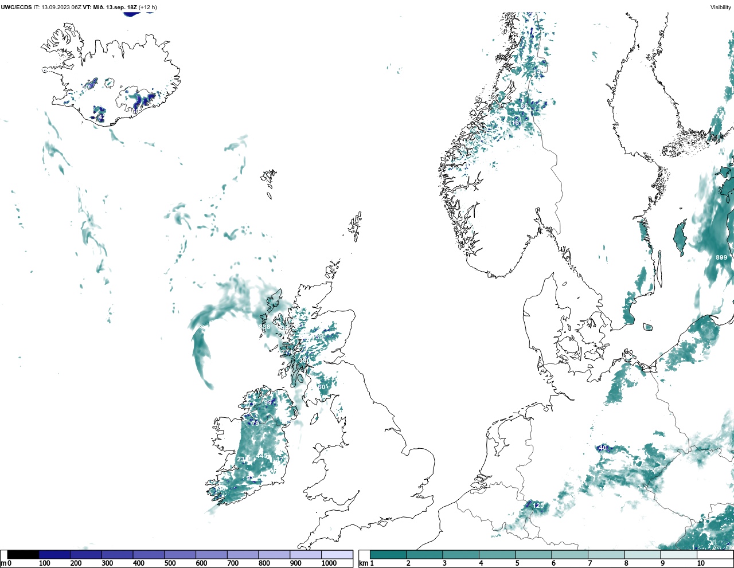Click the '5' km scale label
The image size is (734, 568).
517,563
